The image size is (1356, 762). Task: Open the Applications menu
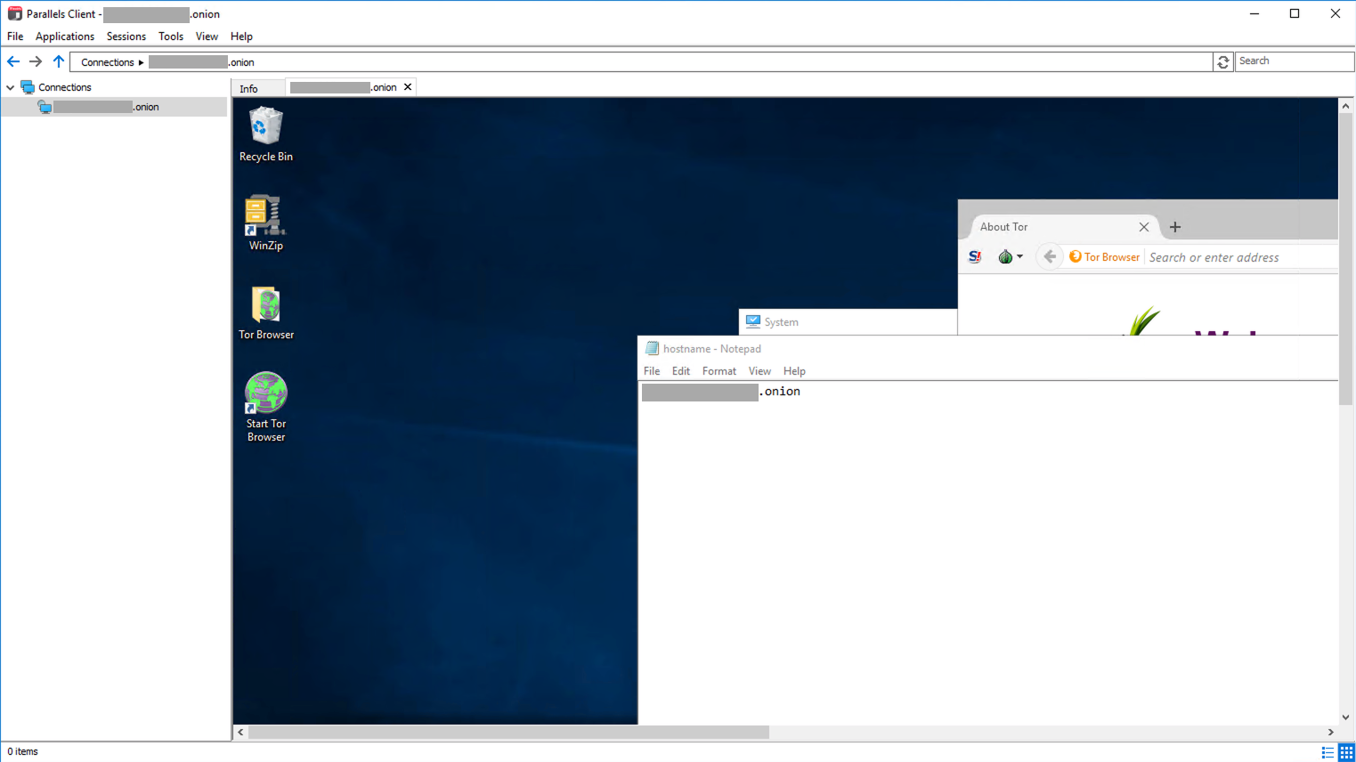[x=65, y=36]
